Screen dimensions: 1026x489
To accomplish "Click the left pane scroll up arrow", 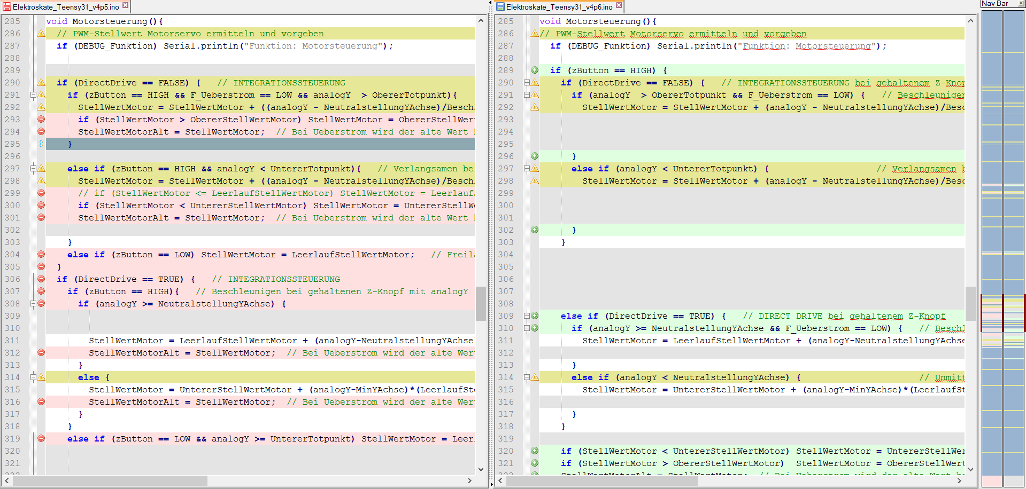I will point(481,21).
